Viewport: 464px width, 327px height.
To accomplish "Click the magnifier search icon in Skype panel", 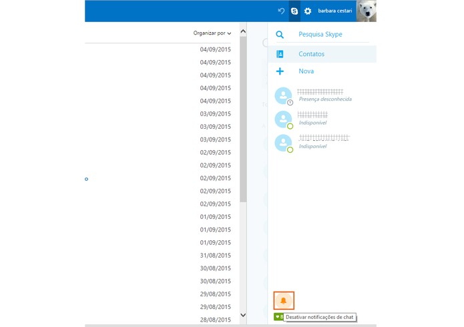I will click(x=280, y=35).
